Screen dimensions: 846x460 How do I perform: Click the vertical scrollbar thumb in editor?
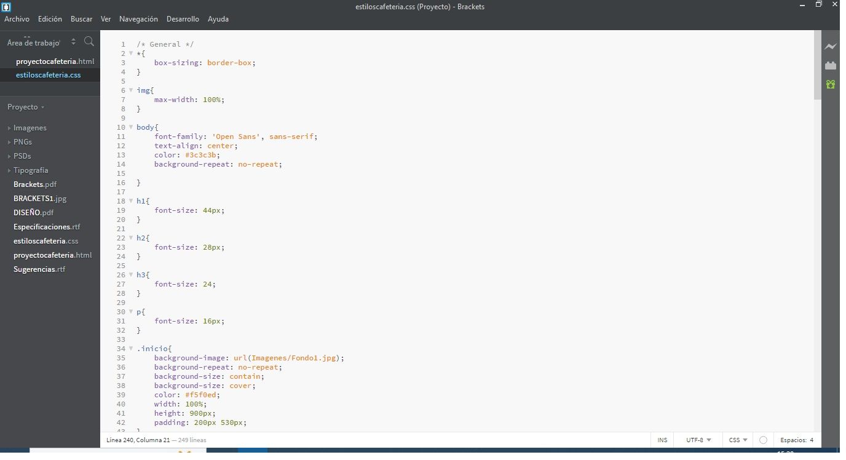(817, 64)
